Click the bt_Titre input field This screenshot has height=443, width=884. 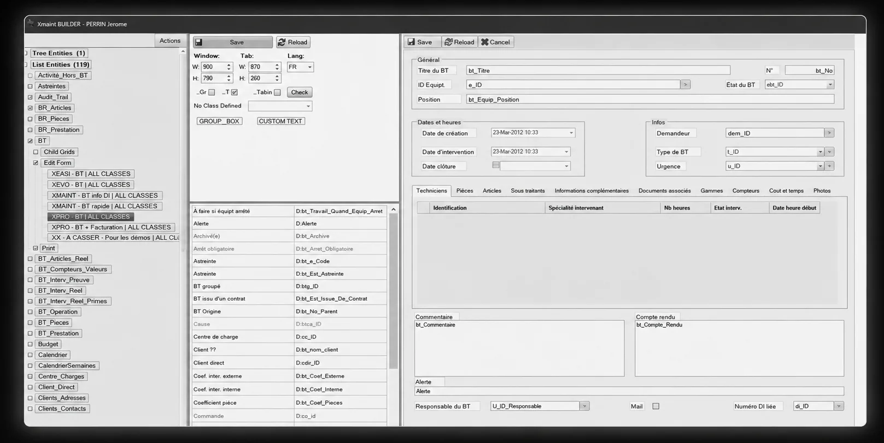click(598, 71)
